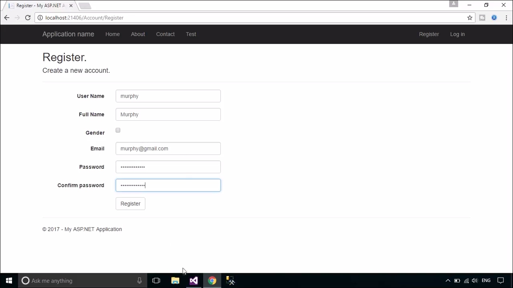Go back using the browser back arrow
The image size is (513, 288).
tap(6, 18)
